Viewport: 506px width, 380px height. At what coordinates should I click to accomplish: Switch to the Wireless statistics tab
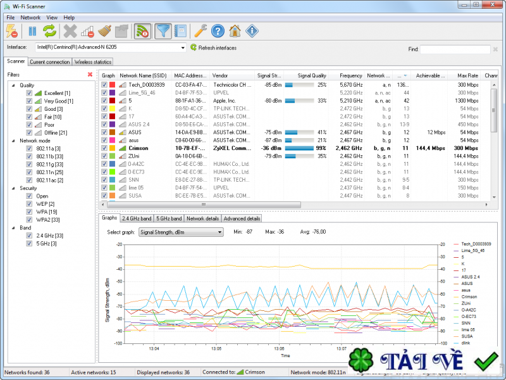coord(92,62)
